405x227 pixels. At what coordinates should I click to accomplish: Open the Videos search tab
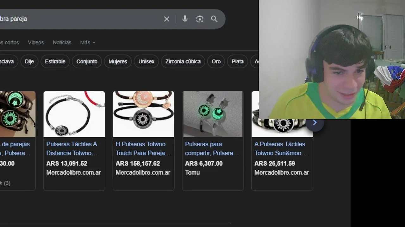click(36, 43)
